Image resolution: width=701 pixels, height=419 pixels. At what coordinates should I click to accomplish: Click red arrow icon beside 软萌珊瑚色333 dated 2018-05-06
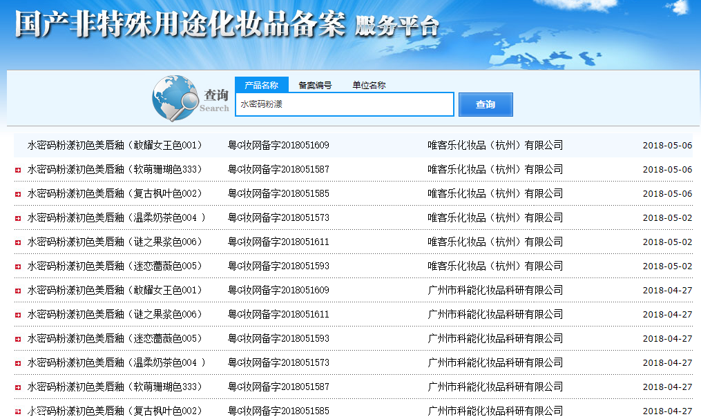[x=17, y=170]
